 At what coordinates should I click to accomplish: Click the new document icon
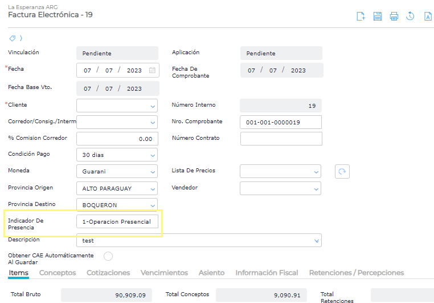361,17
